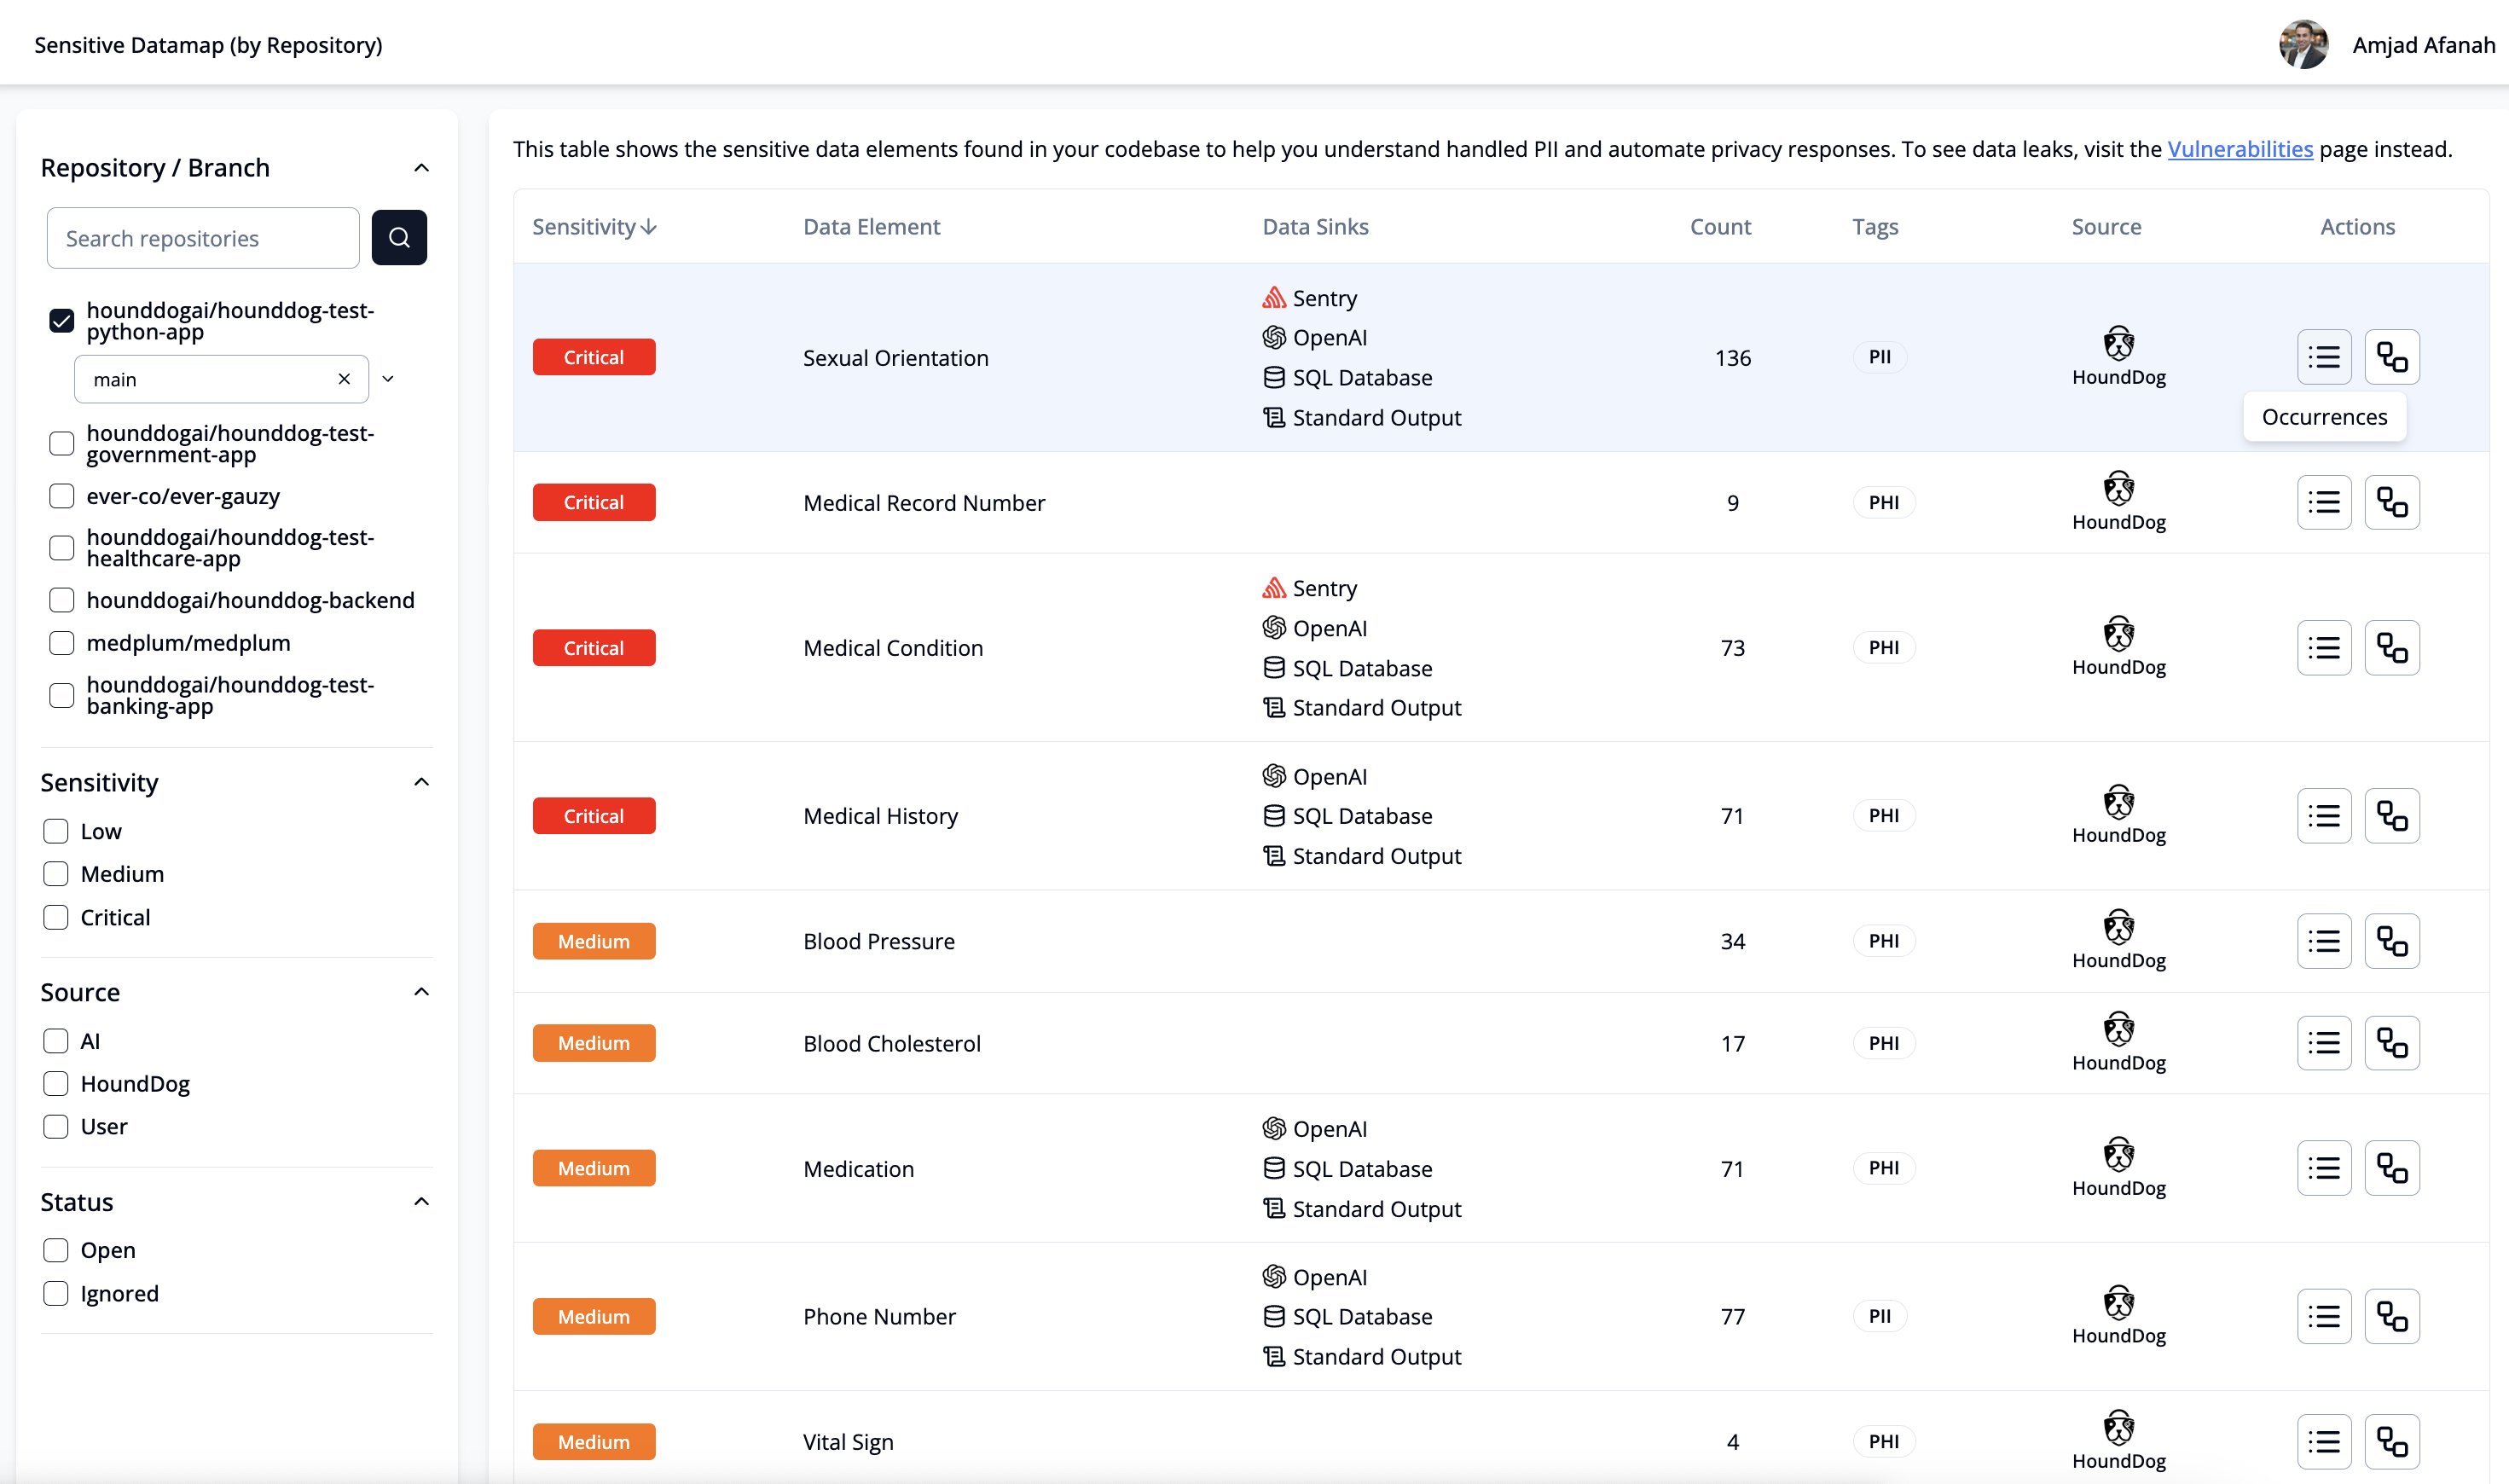Clear the main branch selection with X

click(x=344, y=379)
